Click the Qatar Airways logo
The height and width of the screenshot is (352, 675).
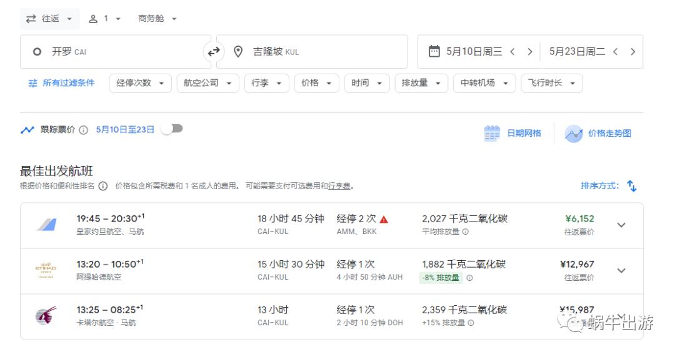[46, 315]
